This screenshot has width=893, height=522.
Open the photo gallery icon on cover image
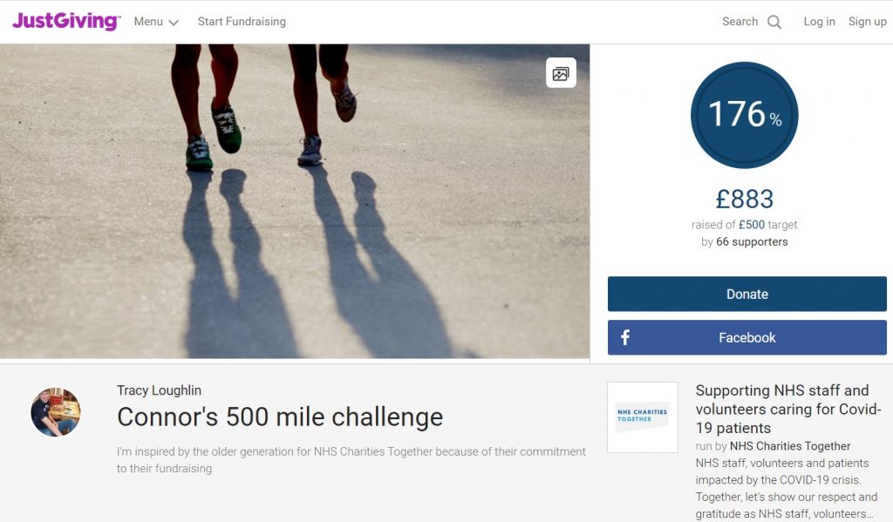561,73
